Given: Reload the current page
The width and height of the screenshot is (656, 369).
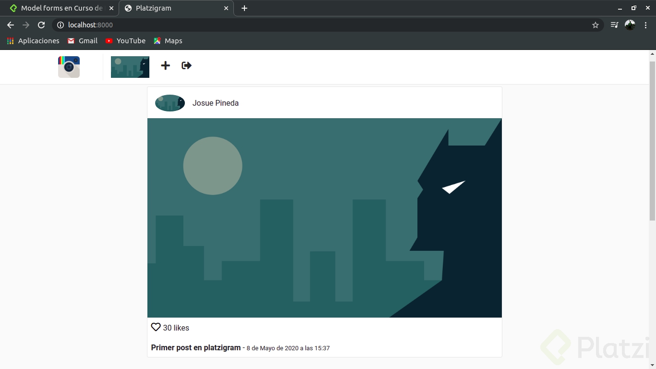Looking at the screenshot, I should [41, 25].
